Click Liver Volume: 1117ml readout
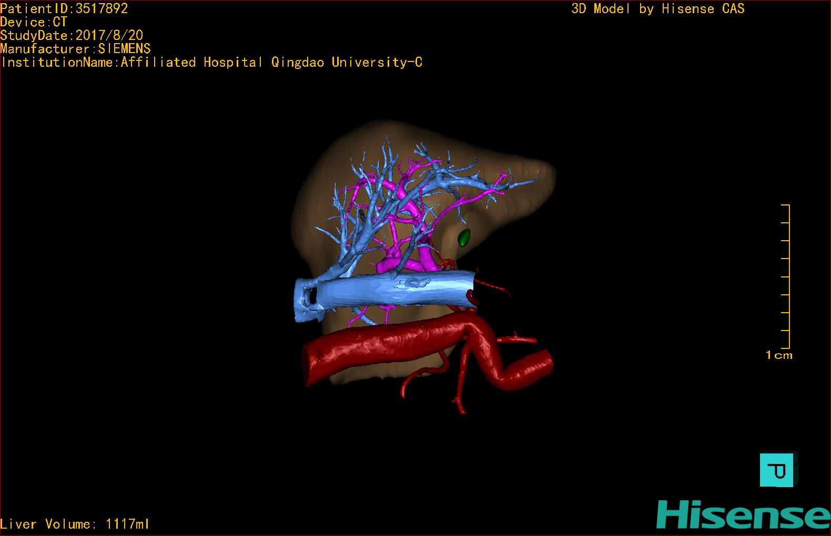The height and width of the screenshot is (536, 831). point(75,524)
